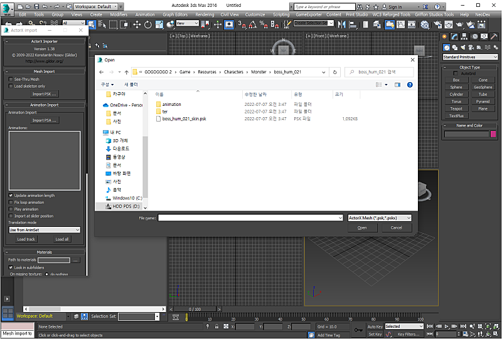Open the animation folder
This screenshot has height=339, width=502.
click(x=171, y=105)
